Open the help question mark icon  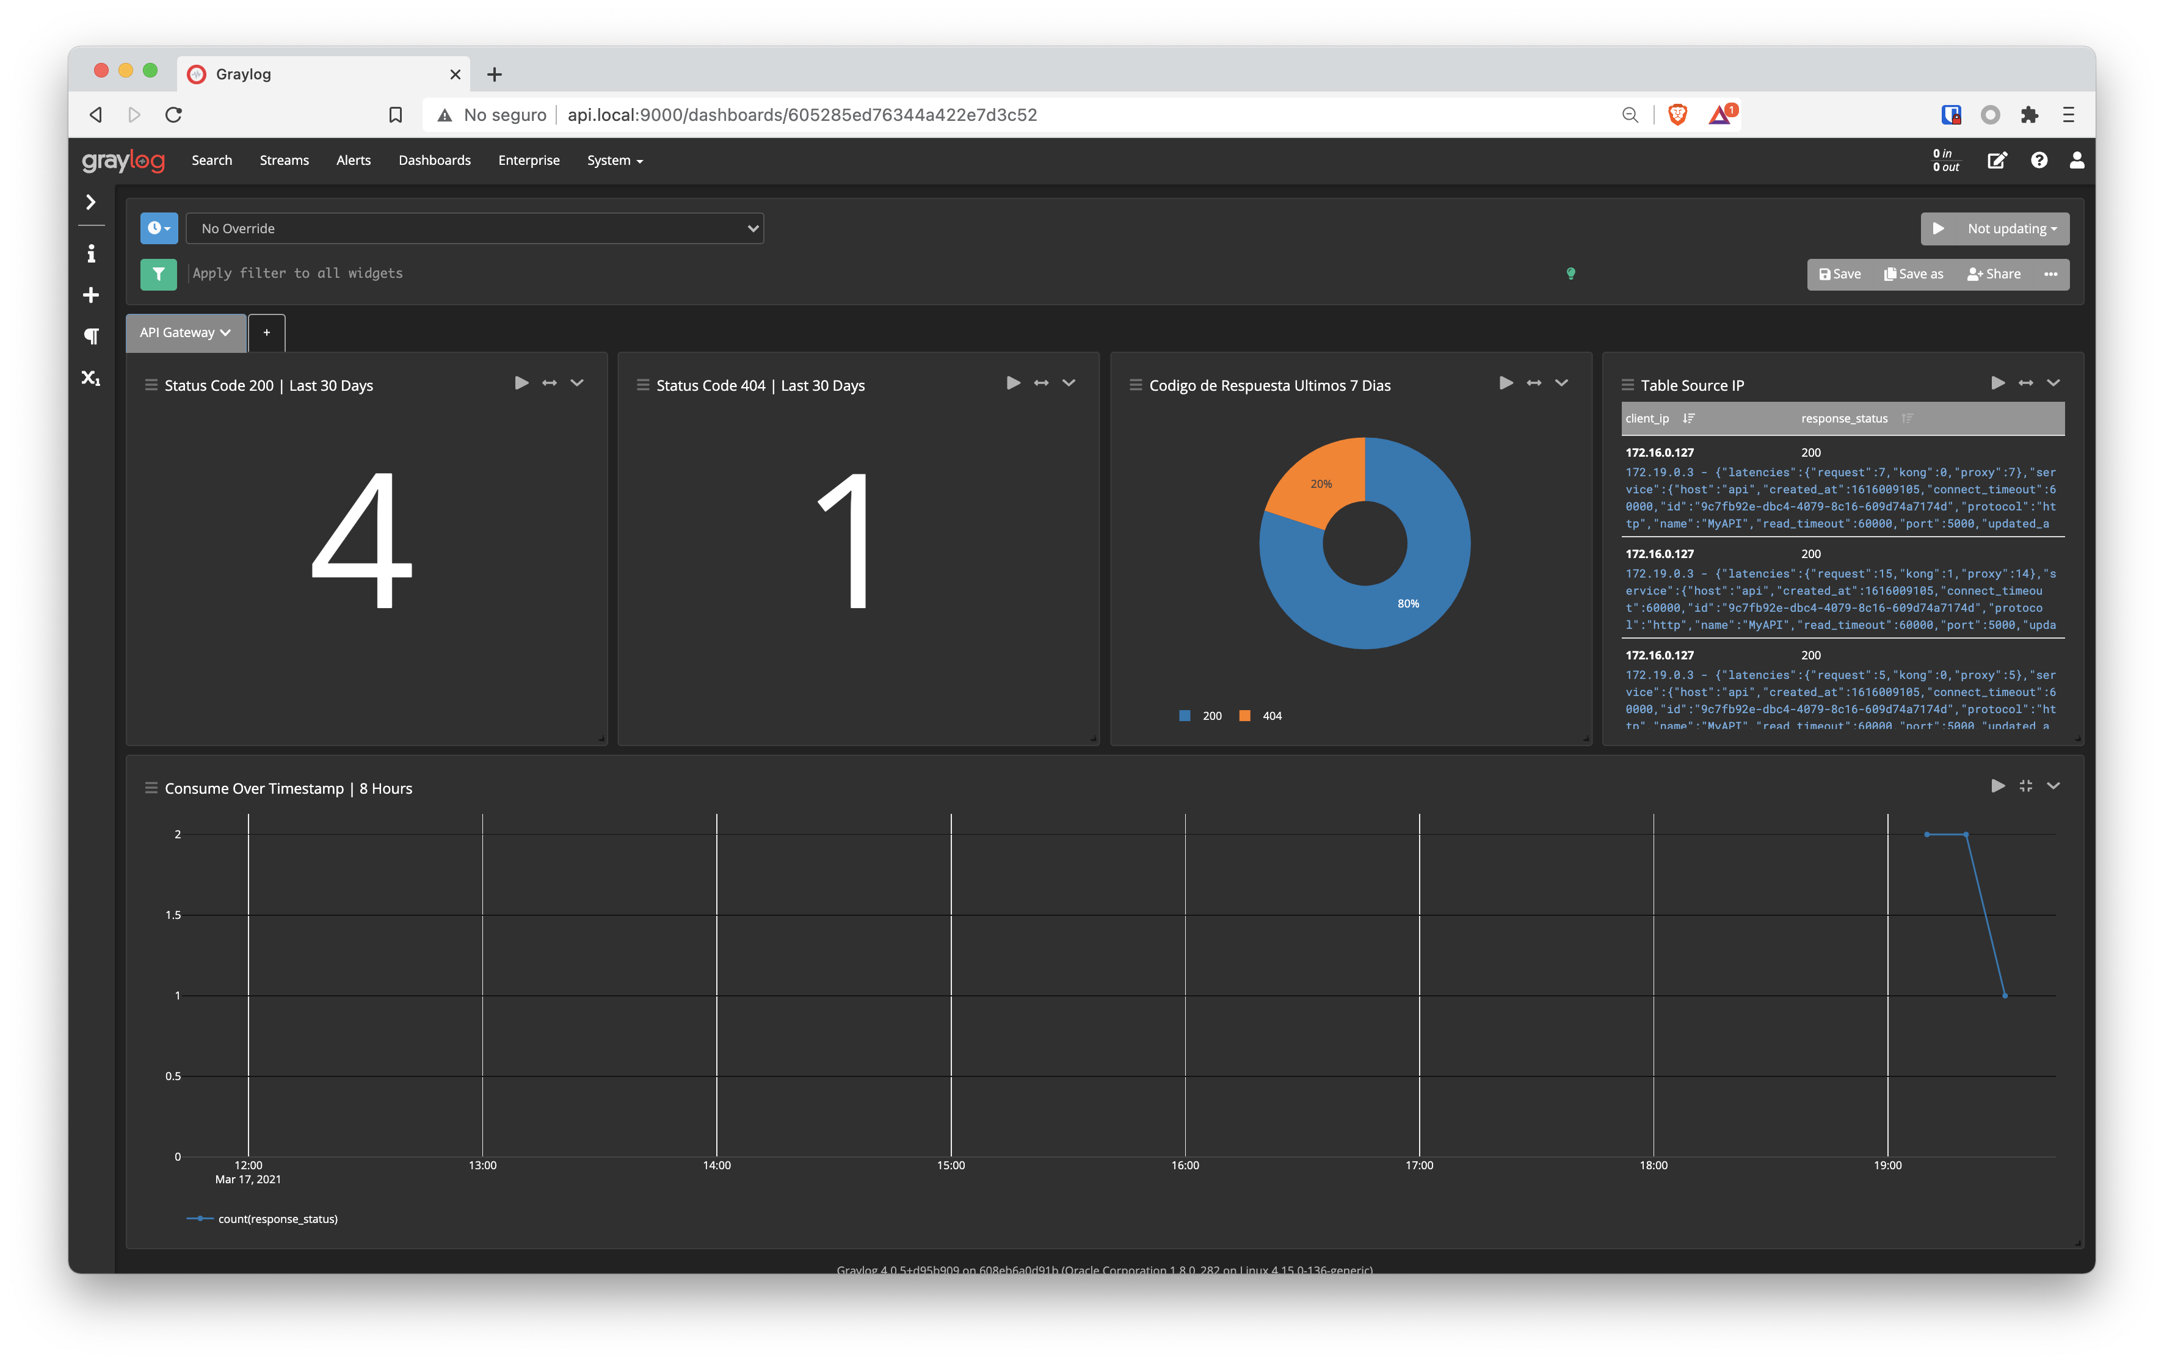click(x=2038, y=161)
